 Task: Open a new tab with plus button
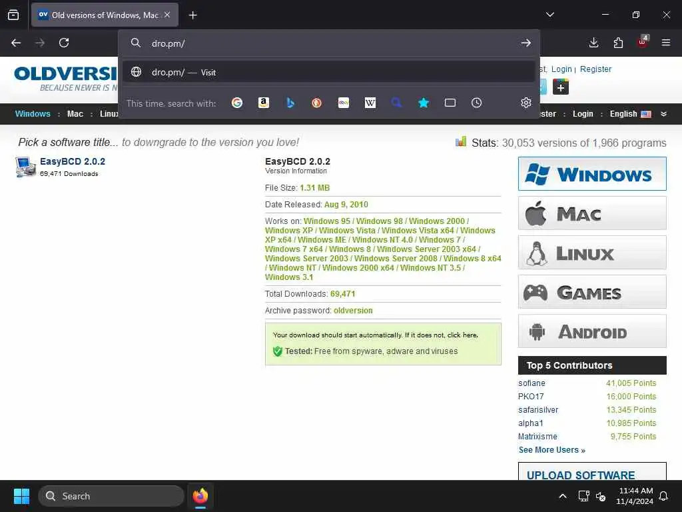(x=192, y=15)
